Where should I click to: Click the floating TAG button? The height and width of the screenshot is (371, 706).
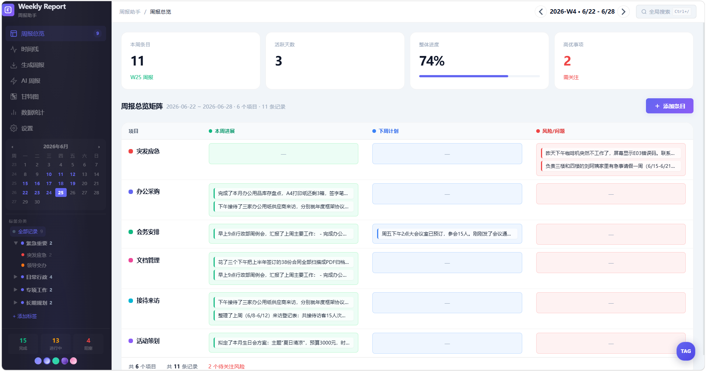(685, 351)
